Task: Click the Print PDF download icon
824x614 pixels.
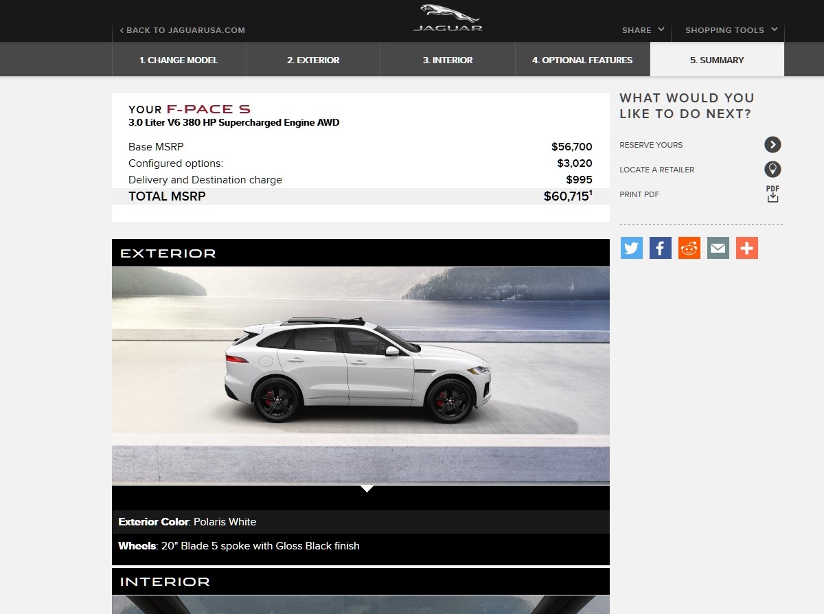Action: 772,194
